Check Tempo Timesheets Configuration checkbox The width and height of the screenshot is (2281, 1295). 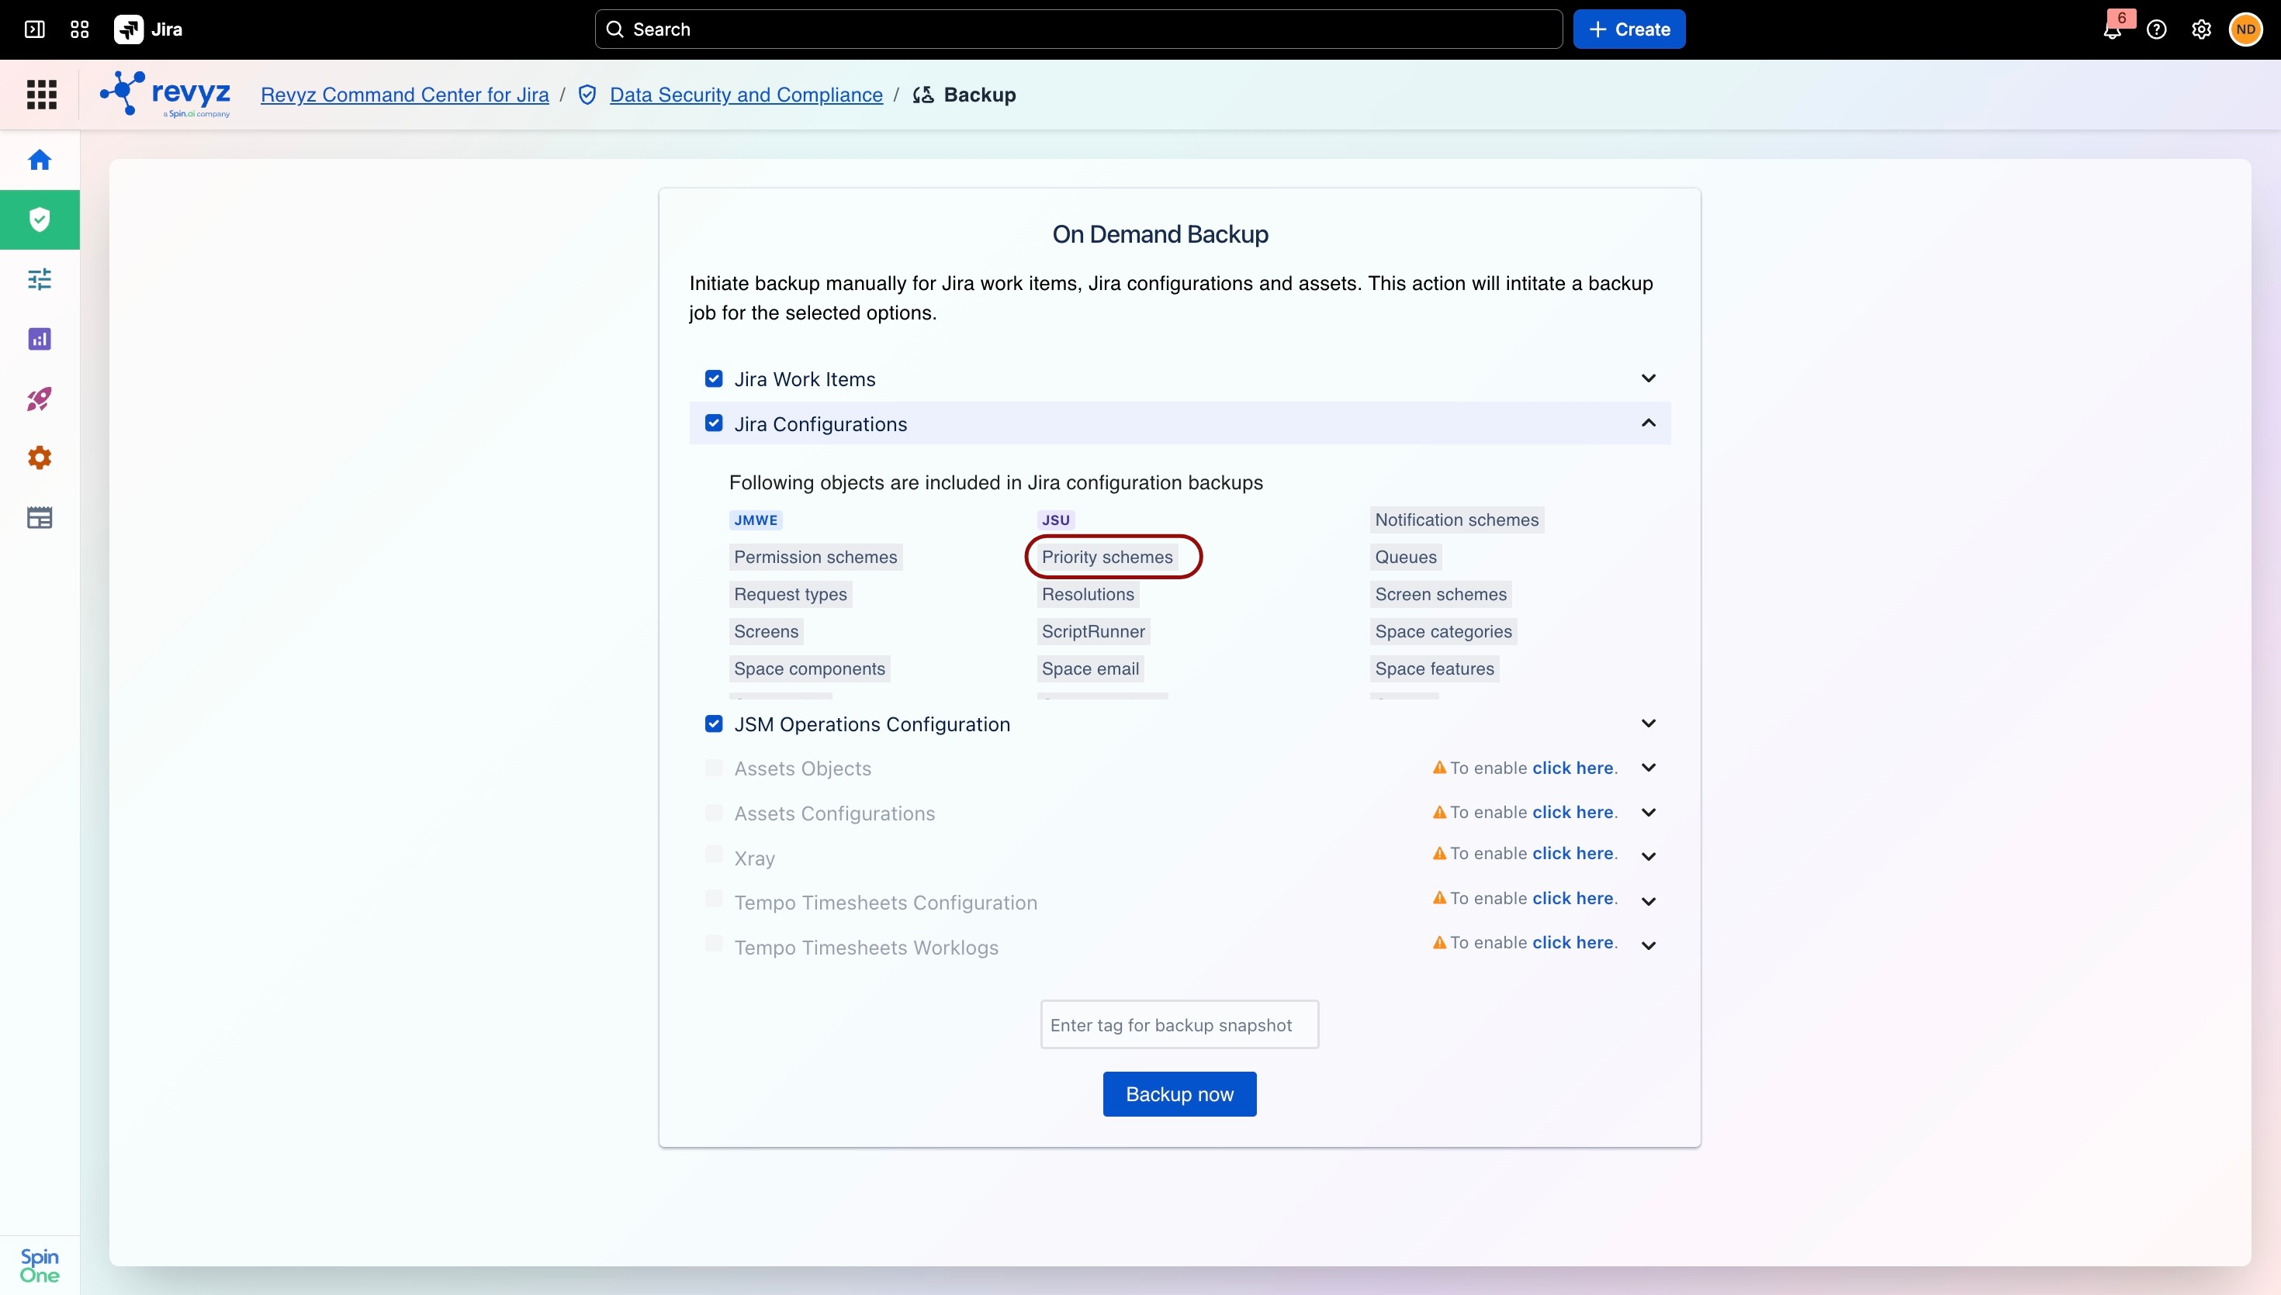point(714,900)
